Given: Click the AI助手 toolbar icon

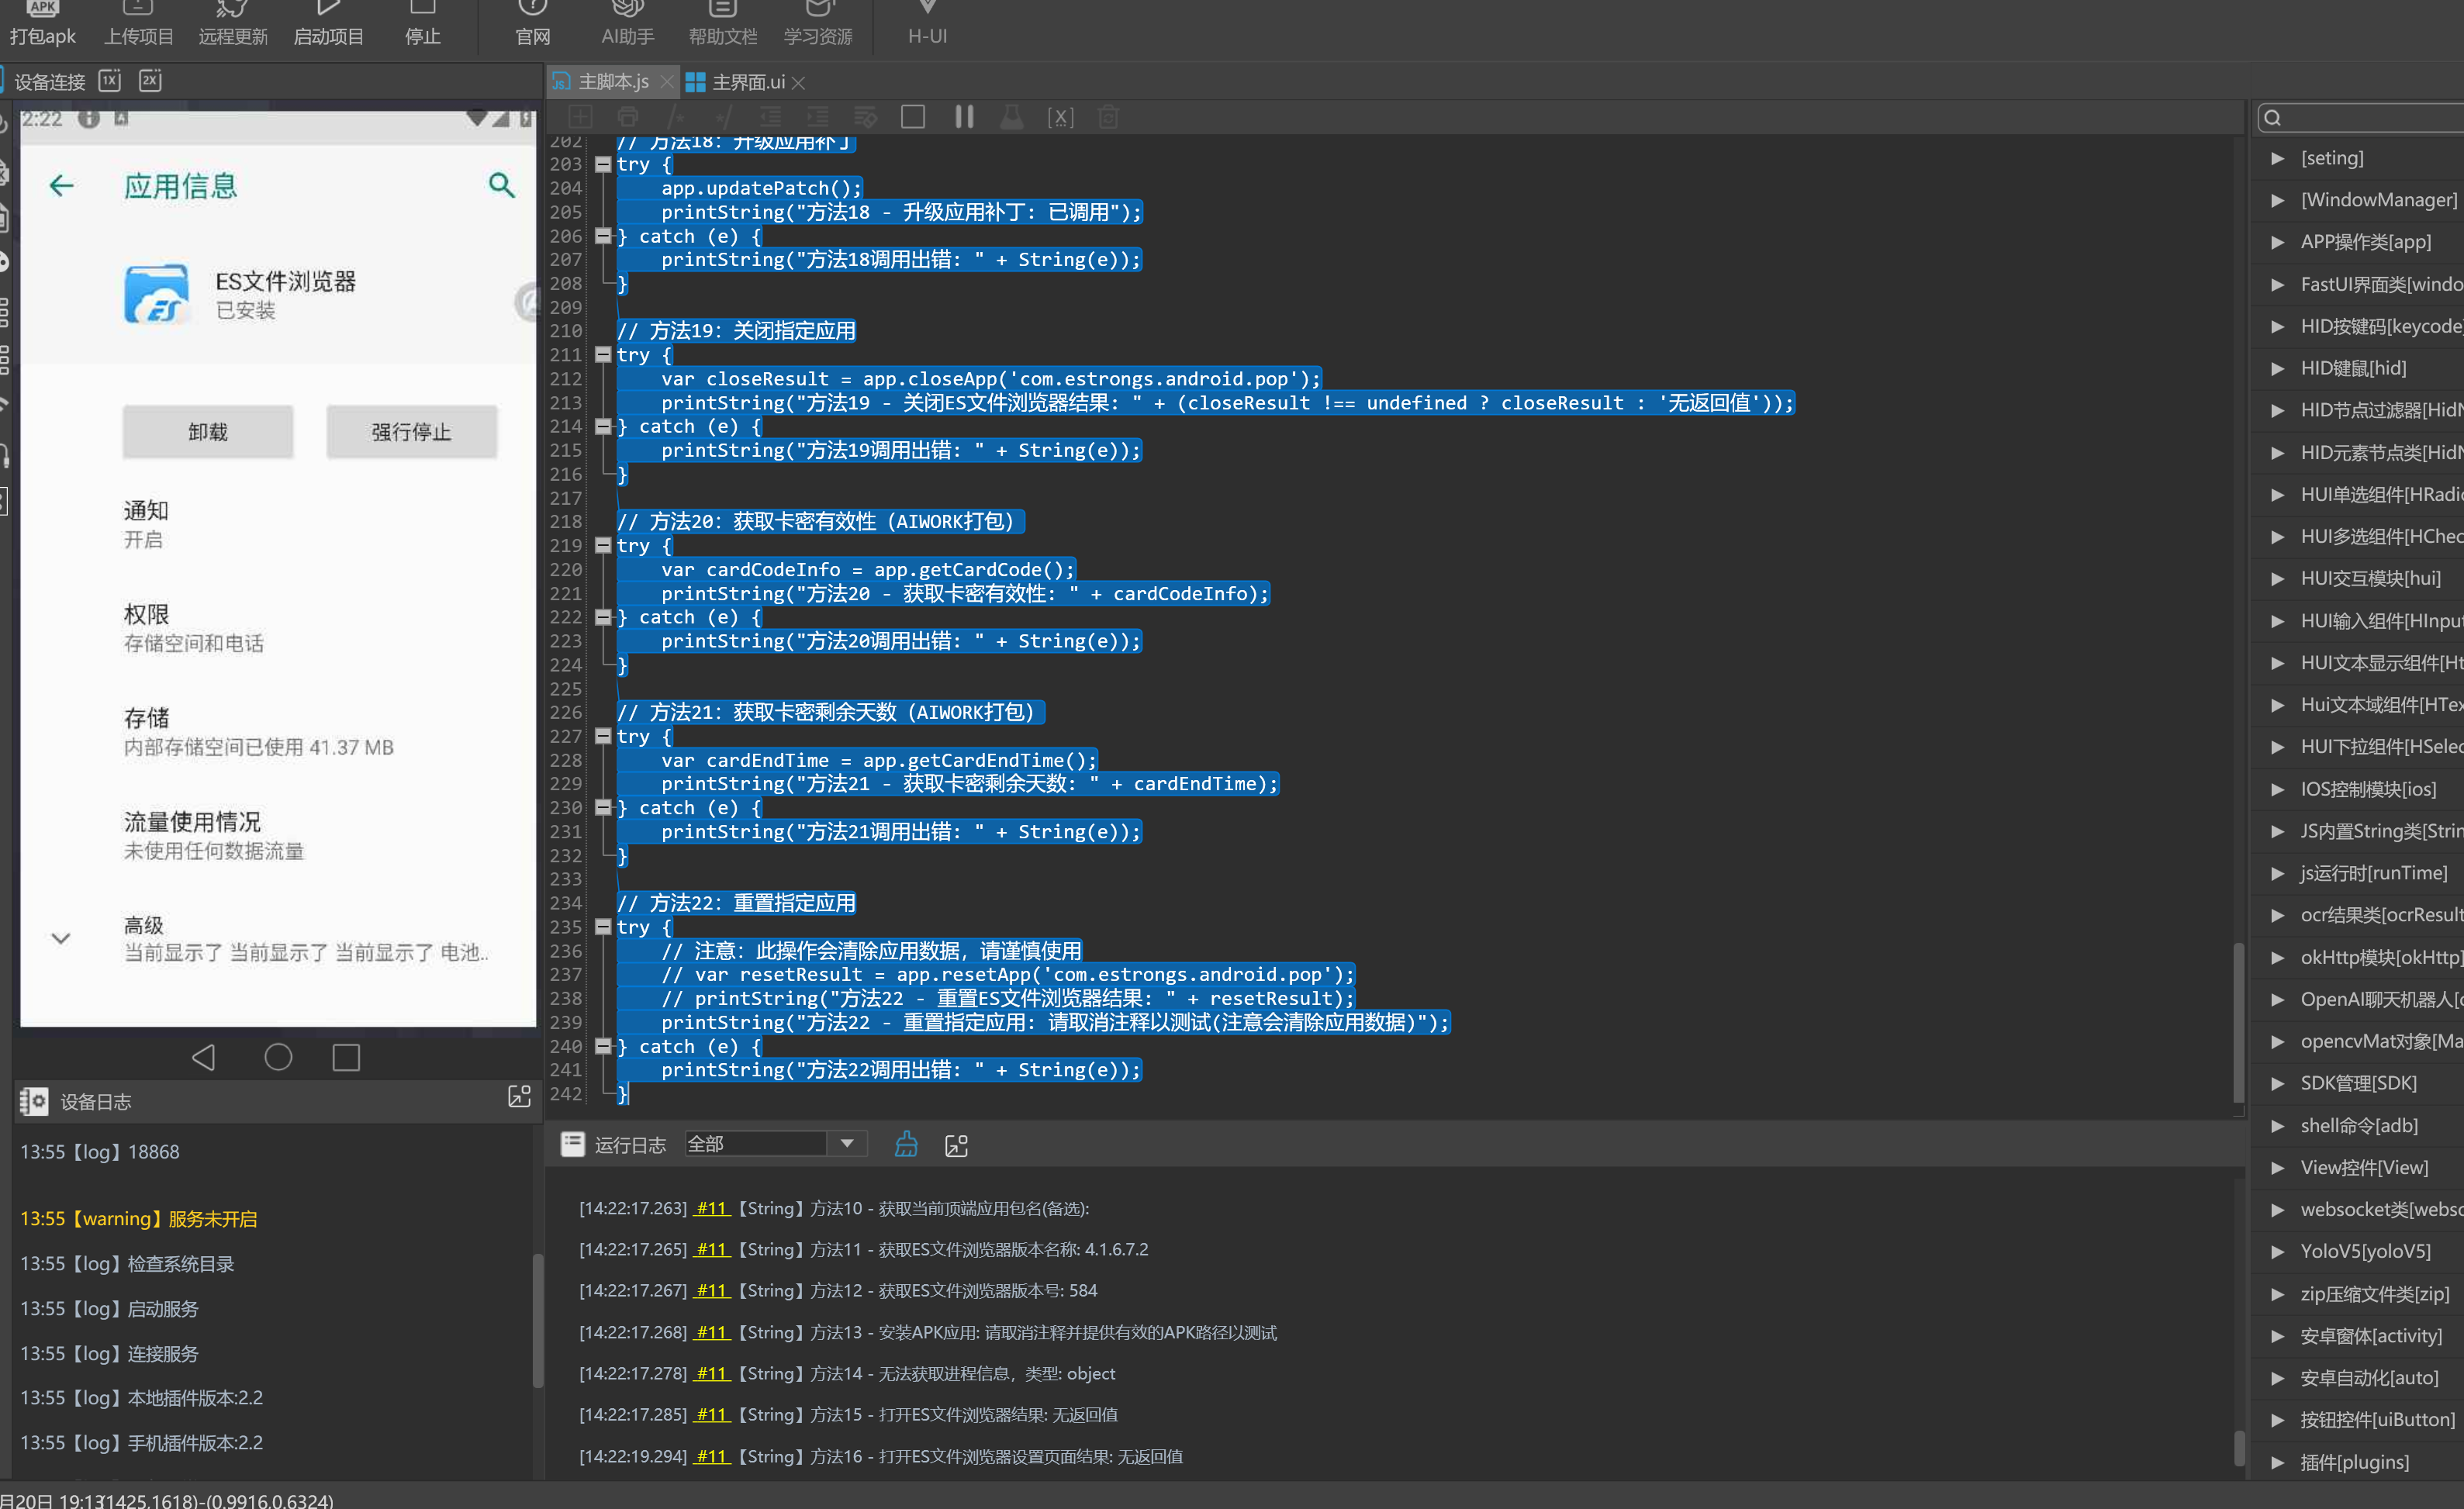Looking at the screenshot, I should 627,22.
